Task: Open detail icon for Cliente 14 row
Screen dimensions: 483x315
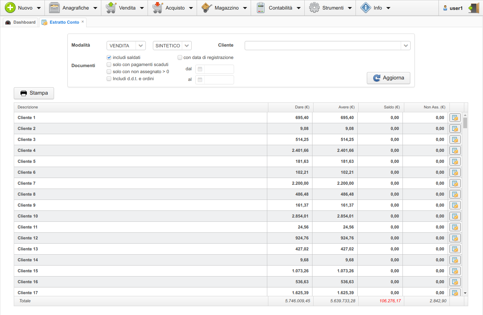Action: click(x=455, y=260)
